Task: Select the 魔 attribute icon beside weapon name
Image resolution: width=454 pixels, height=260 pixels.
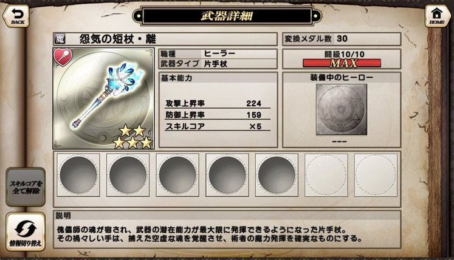Action: pos(60,39)
